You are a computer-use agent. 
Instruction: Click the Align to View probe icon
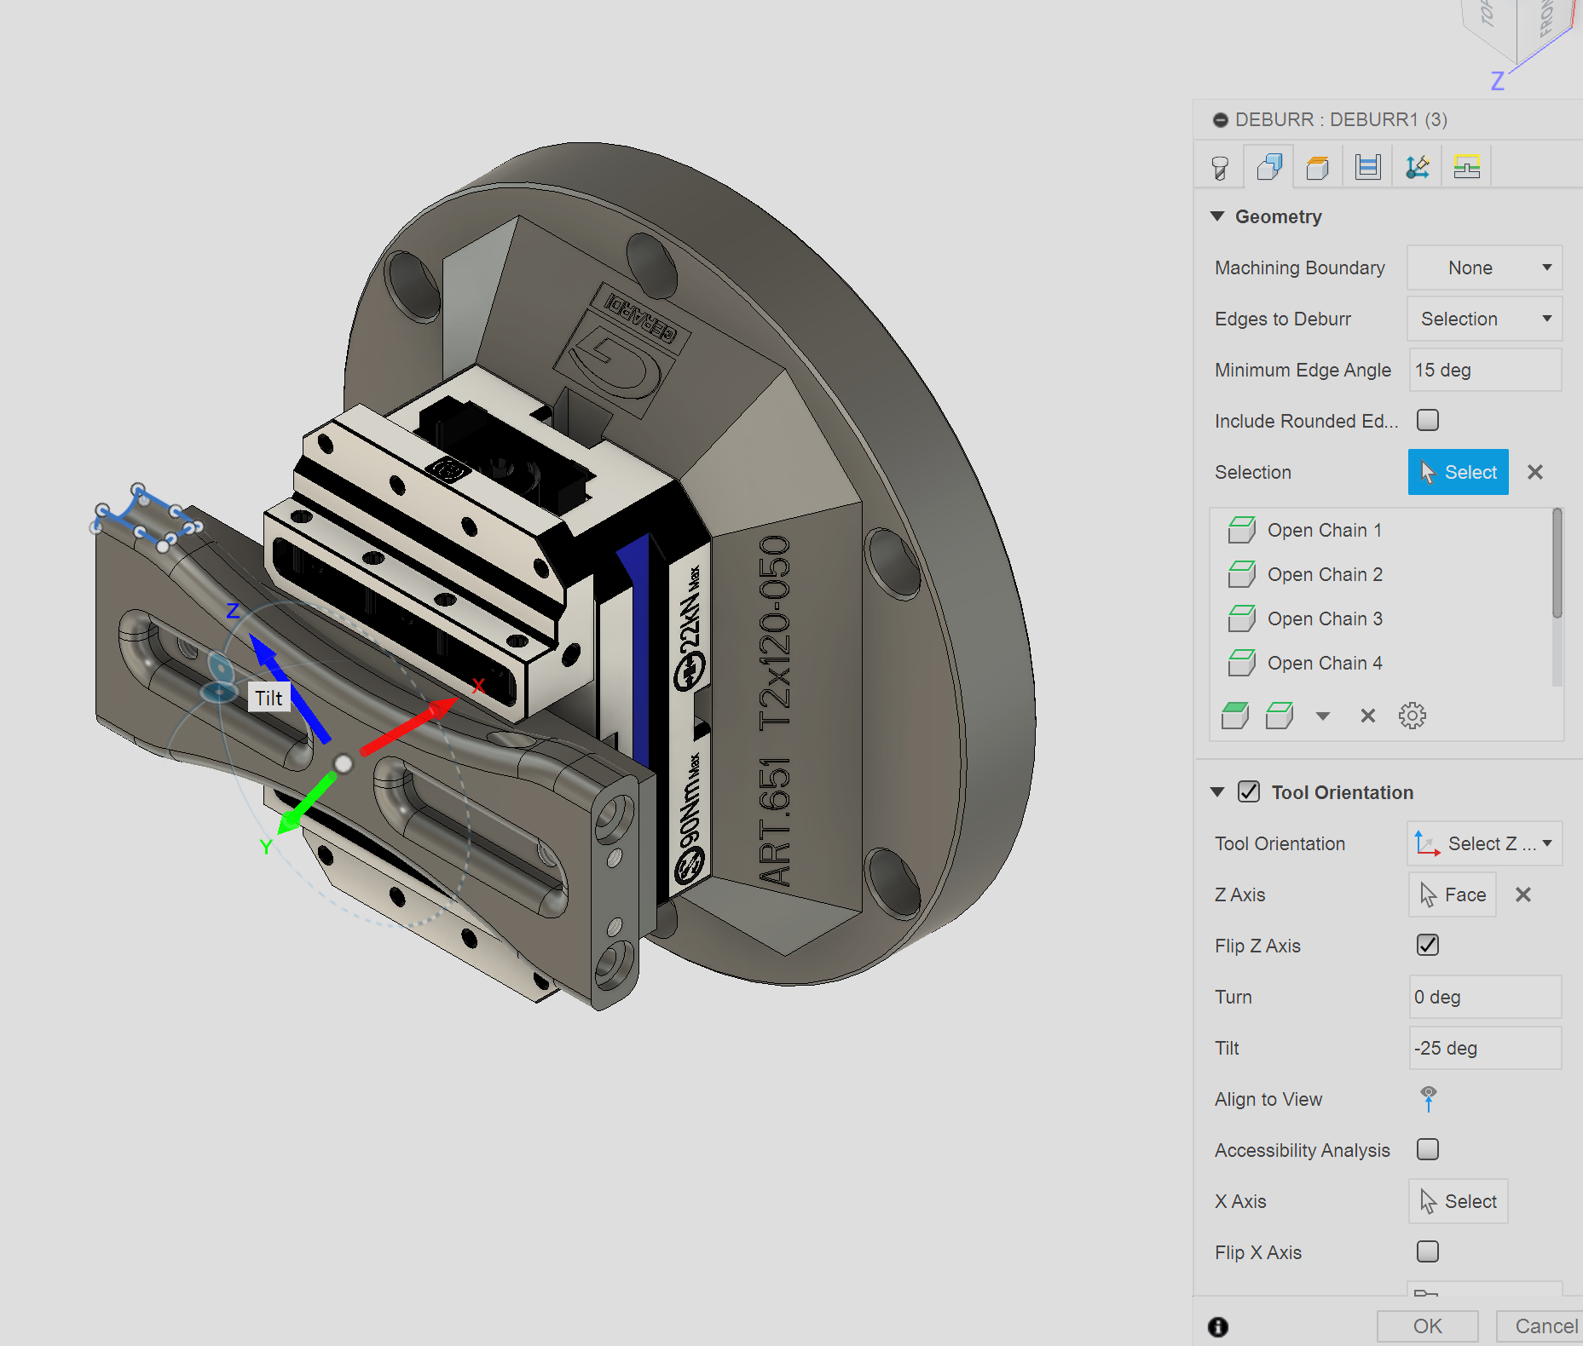(1428, 1099)
